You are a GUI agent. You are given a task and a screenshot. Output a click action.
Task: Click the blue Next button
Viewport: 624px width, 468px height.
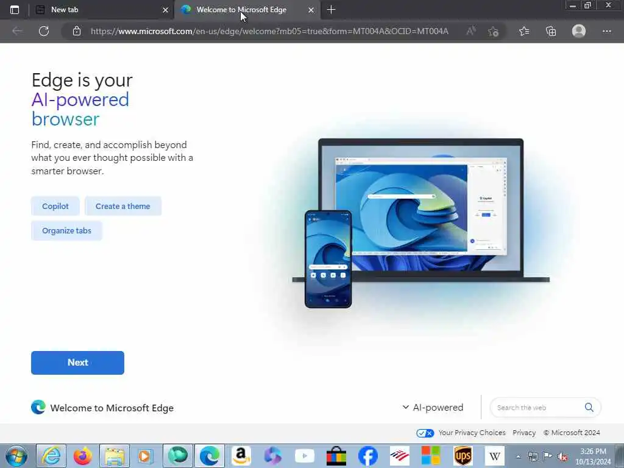(77, 363)
